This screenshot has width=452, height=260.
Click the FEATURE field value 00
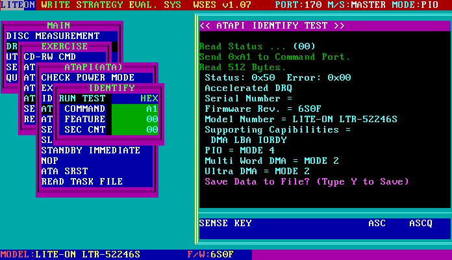[151, 119]
